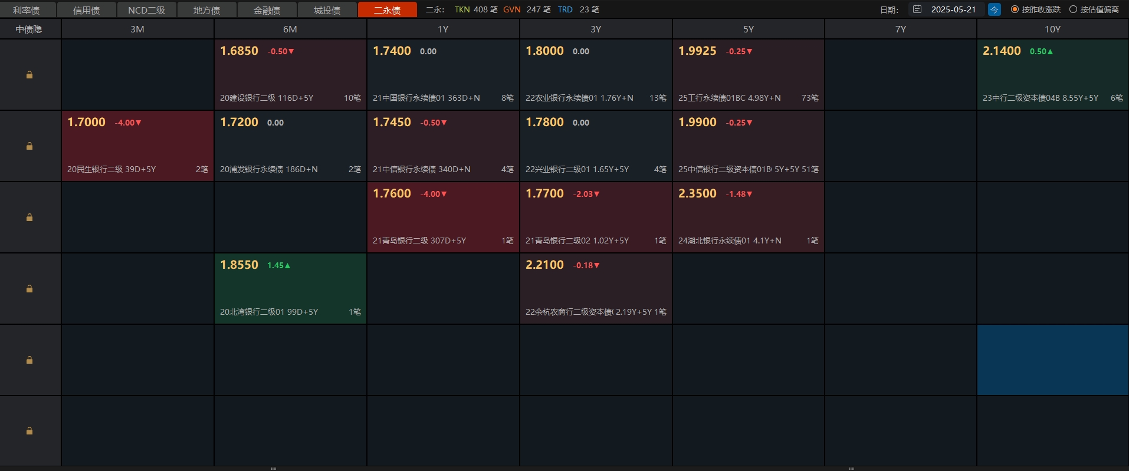Click the 3M column header
The image size is (1129, 471).
tap(137, 29)
